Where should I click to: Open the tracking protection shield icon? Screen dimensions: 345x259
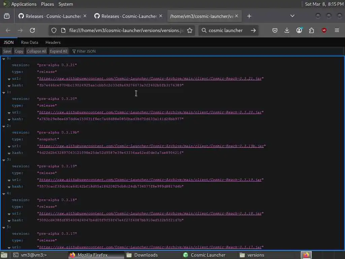[54, 30]
